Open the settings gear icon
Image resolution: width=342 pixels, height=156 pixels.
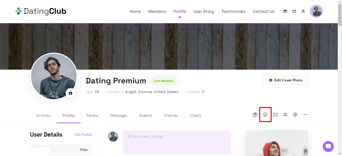295,115
